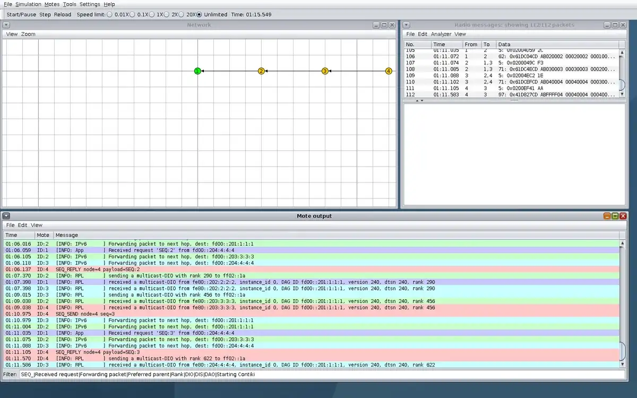Viewport: 637px width, 398px height.
Task: Click Mote column header in Mote output
Action: 44,235
